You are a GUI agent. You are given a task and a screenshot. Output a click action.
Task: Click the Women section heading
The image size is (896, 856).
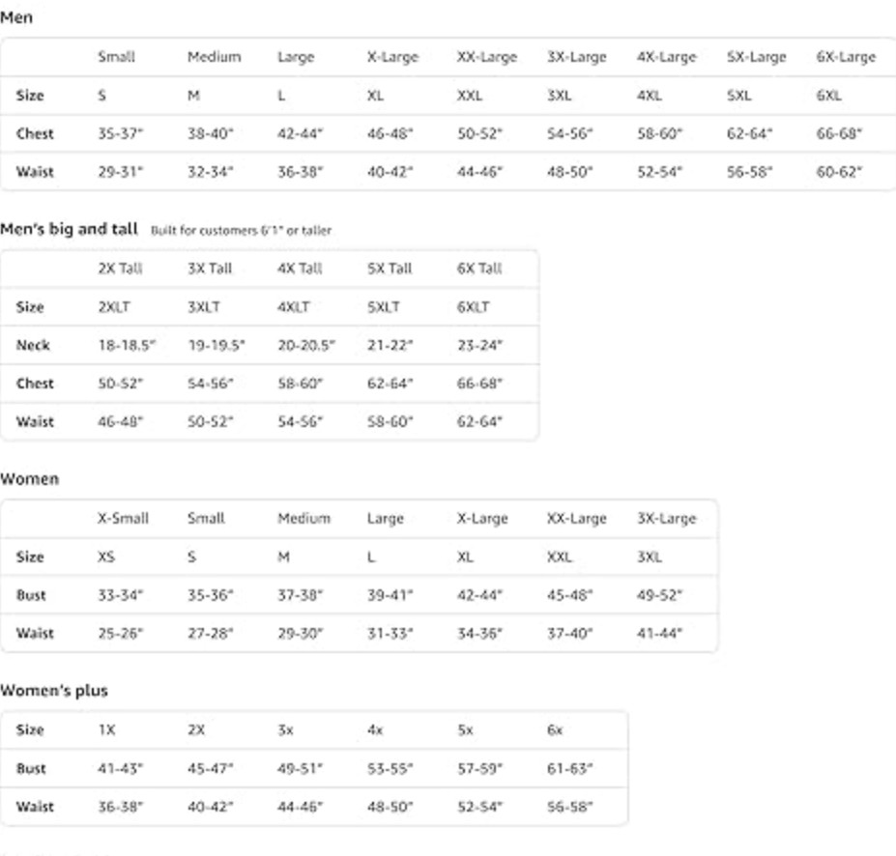29,479
